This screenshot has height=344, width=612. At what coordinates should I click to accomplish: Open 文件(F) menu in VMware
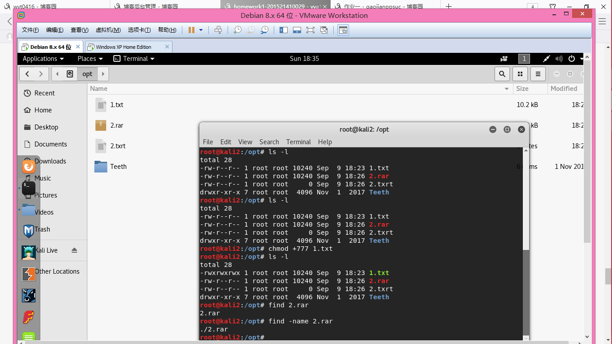coord(30,30)
